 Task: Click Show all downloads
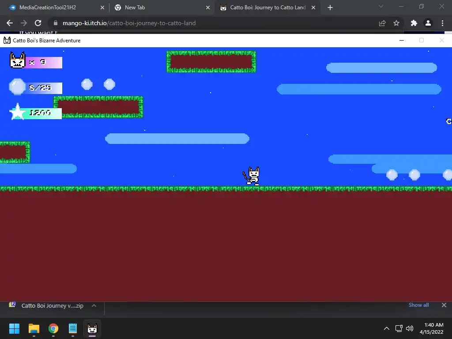418,305
